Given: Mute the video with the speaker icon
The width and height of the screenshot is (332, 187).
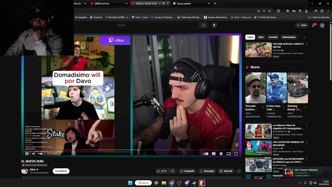Looking at the screenshot, I should coord(34,154).
